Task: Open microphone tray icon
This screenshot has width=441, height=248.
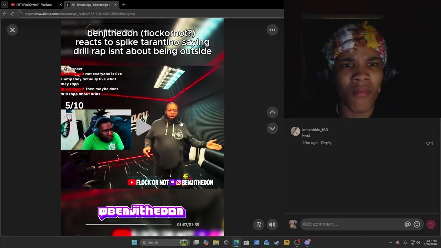Action: point(405,242)
